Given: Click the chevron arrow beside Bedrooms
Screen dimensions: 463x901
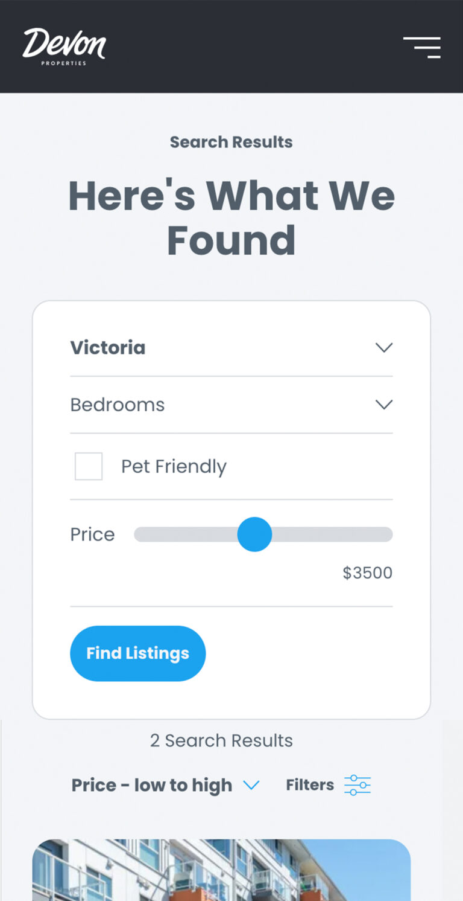Looking at the screenshot, I should [384, 405].
